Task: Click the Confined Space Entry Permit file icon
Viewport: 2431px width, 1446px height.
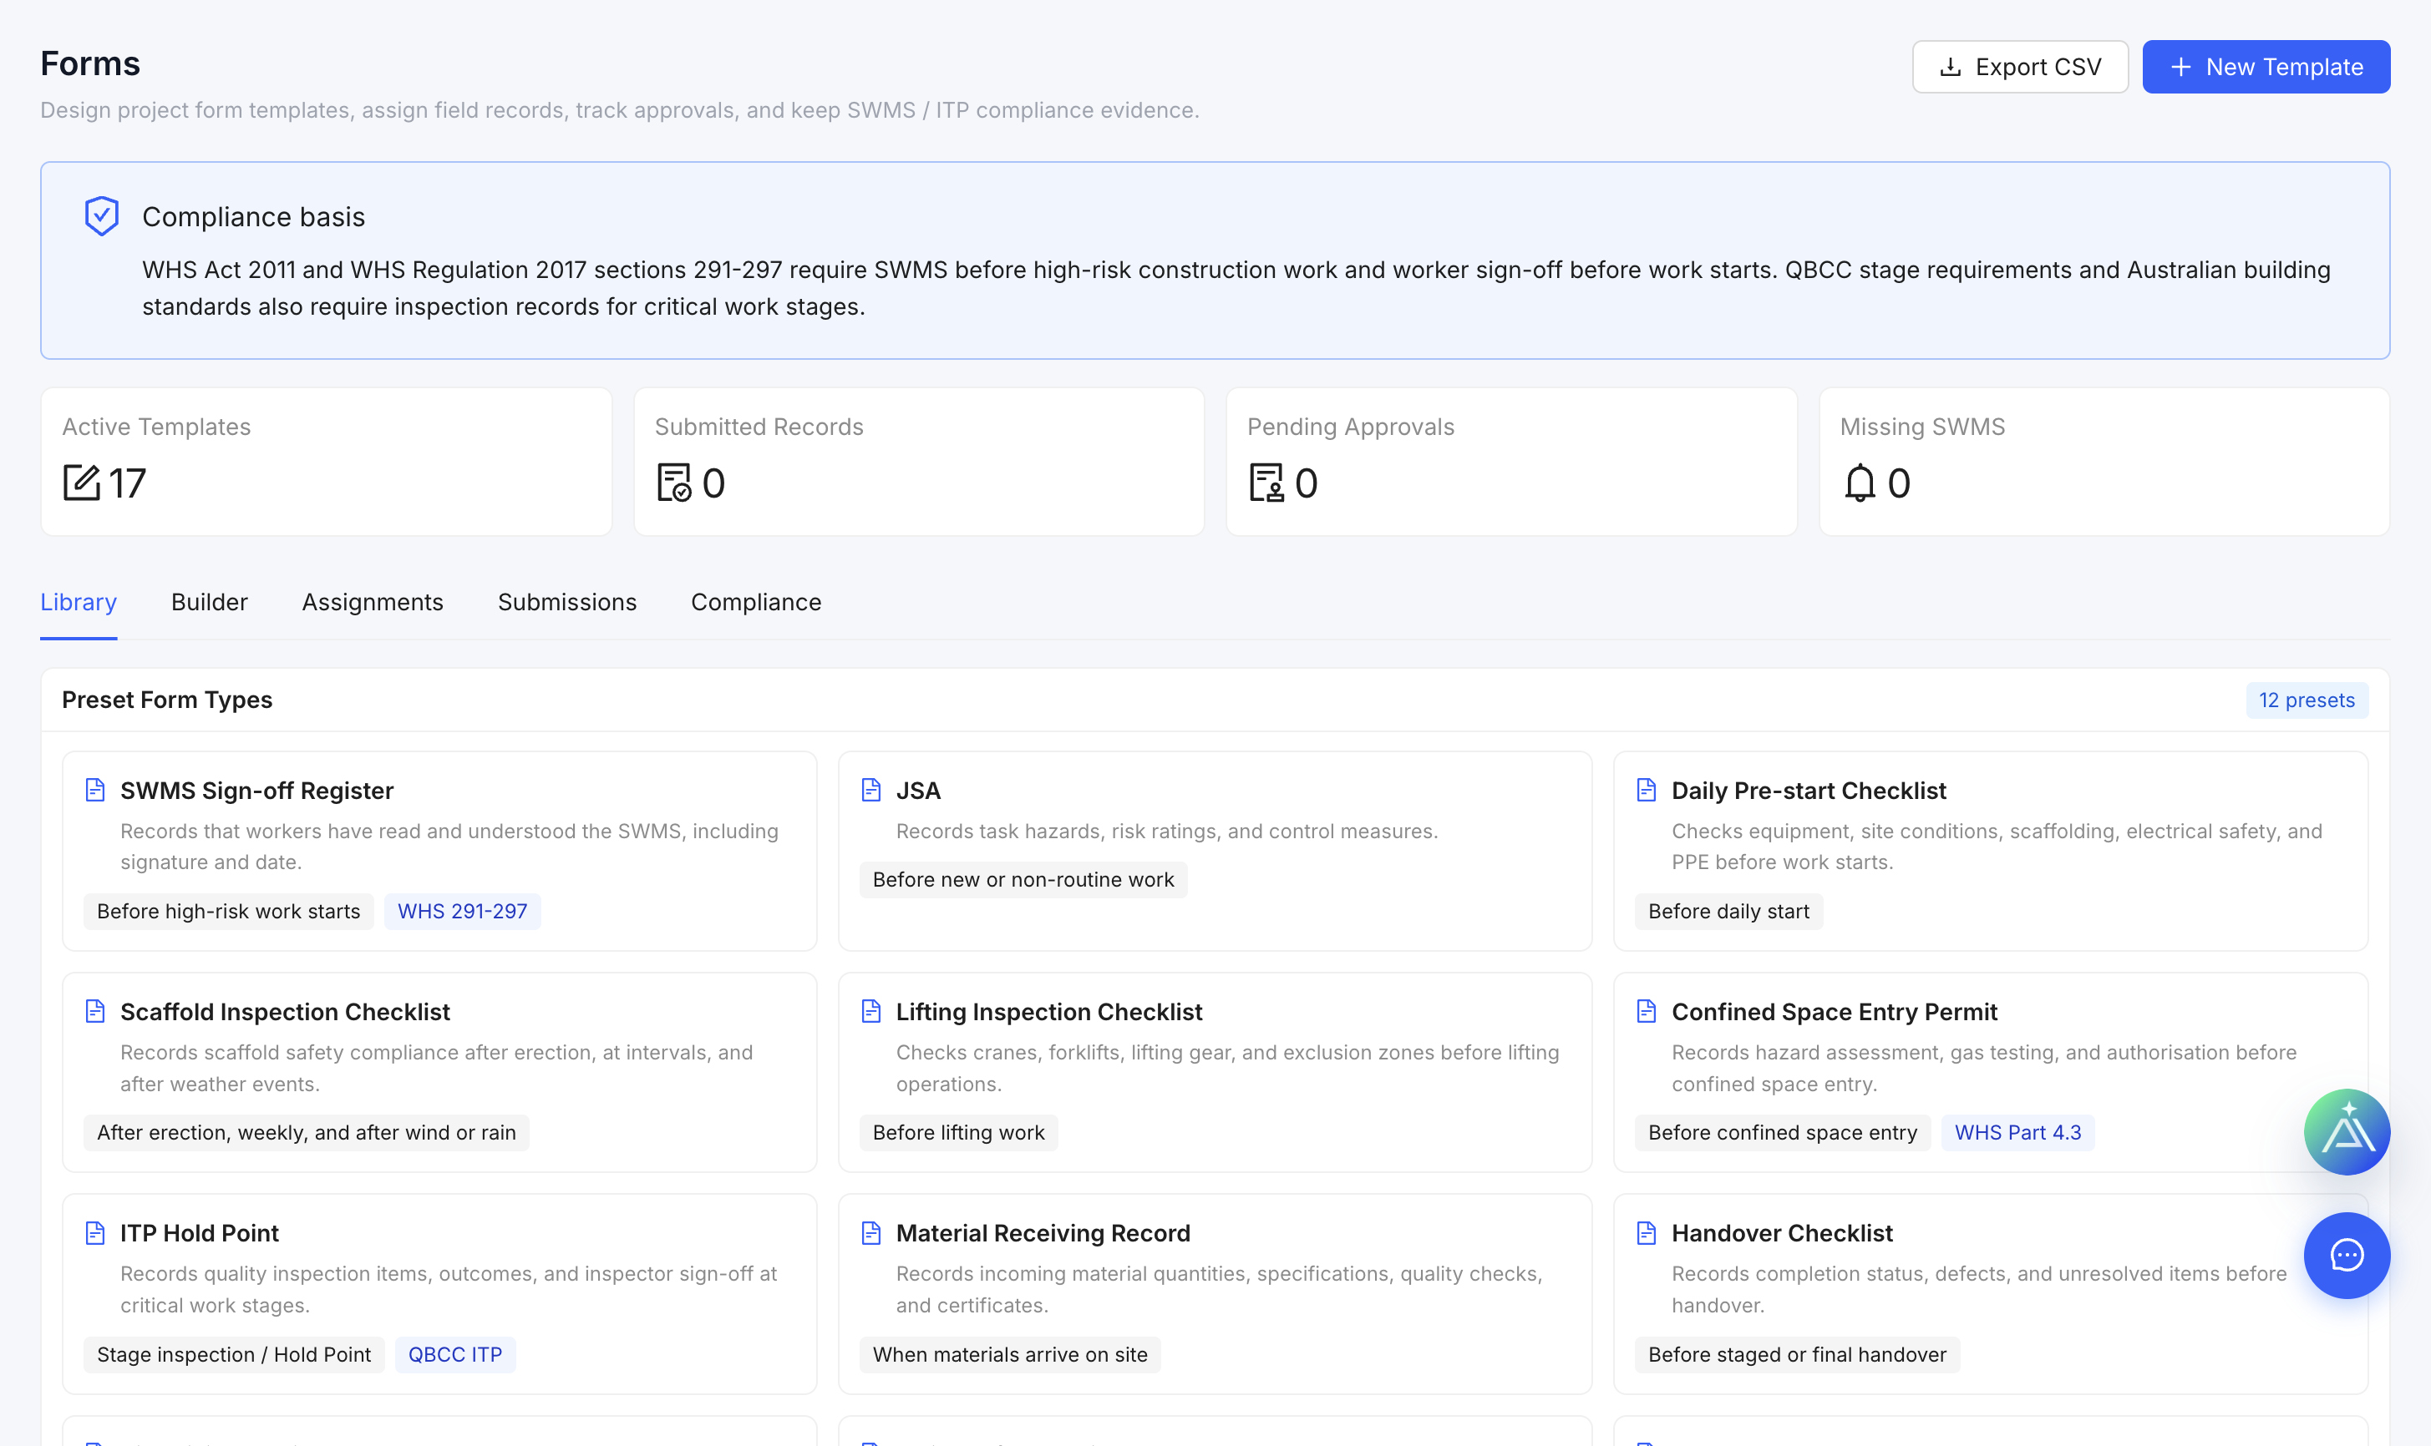Action: 1646,1010
